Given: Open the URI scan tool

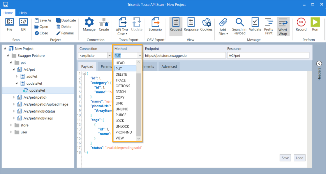Looking at the screenshot, I should click(24, 25).
